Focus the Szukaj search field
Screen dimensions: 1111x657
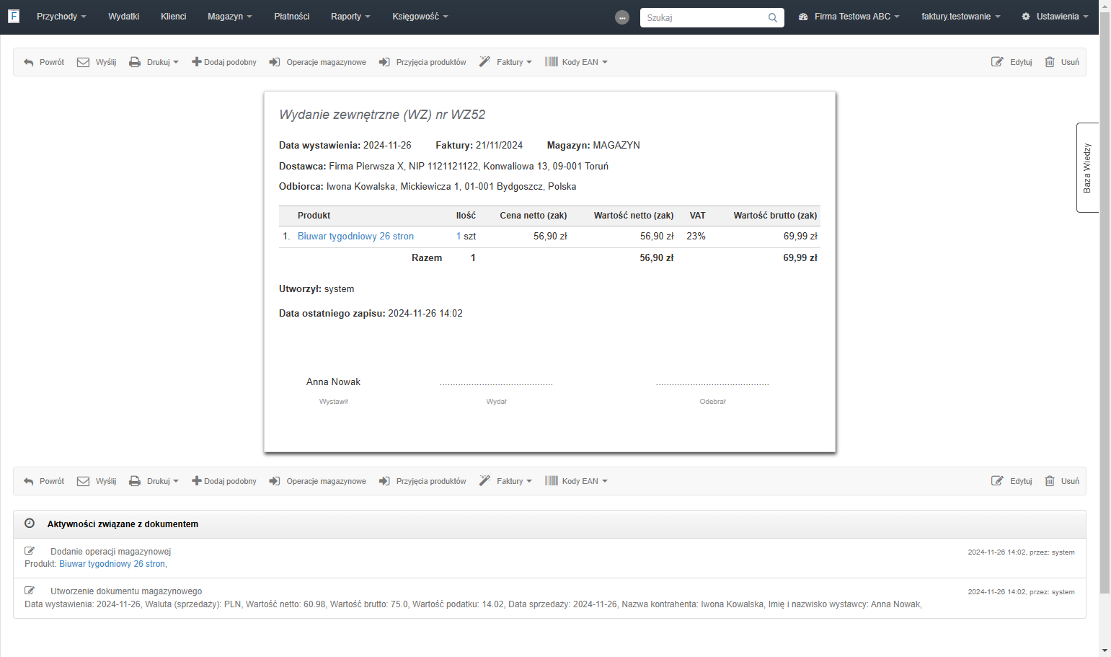[x=703, y=17]
